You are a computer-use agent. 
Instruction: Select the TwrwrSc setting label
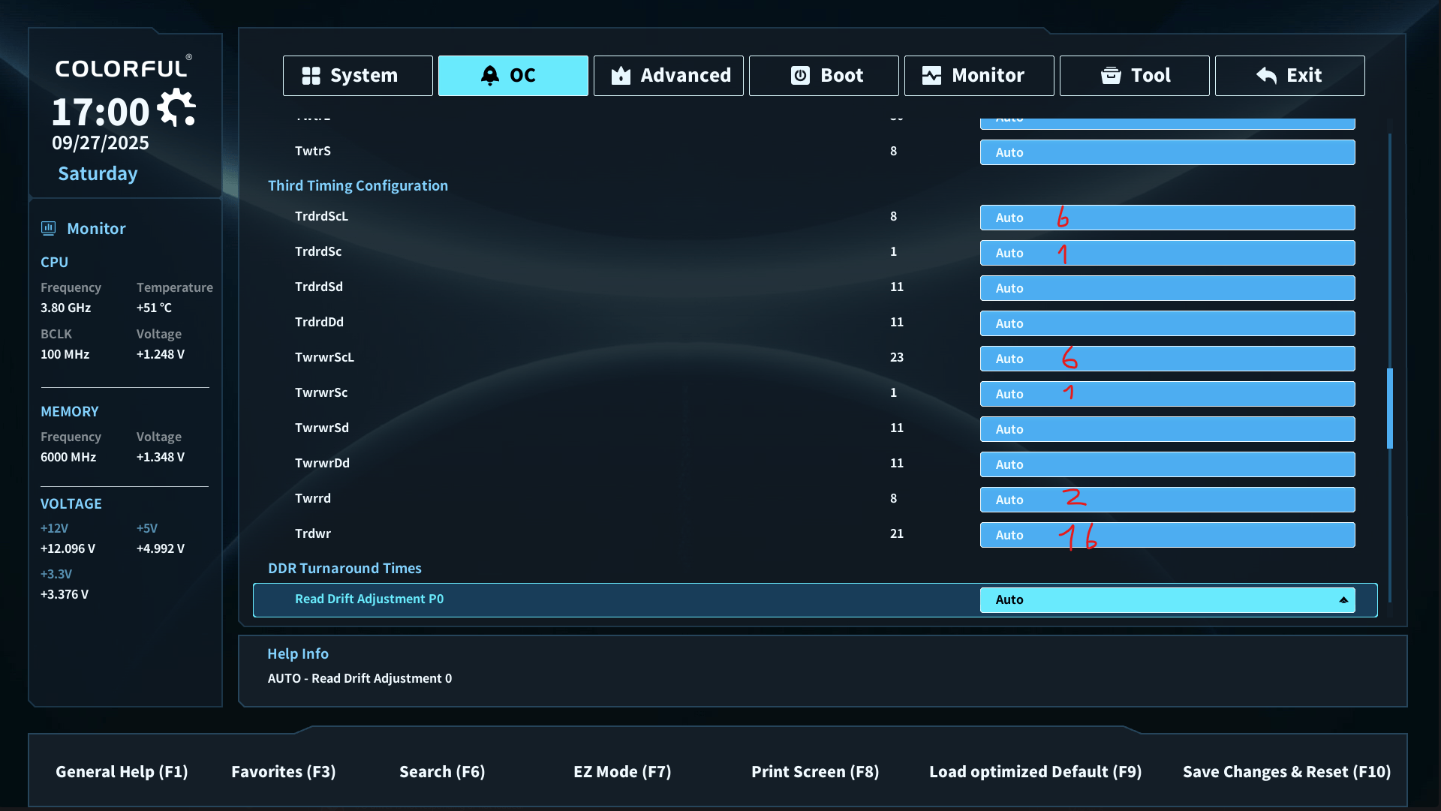pos(321,392)
